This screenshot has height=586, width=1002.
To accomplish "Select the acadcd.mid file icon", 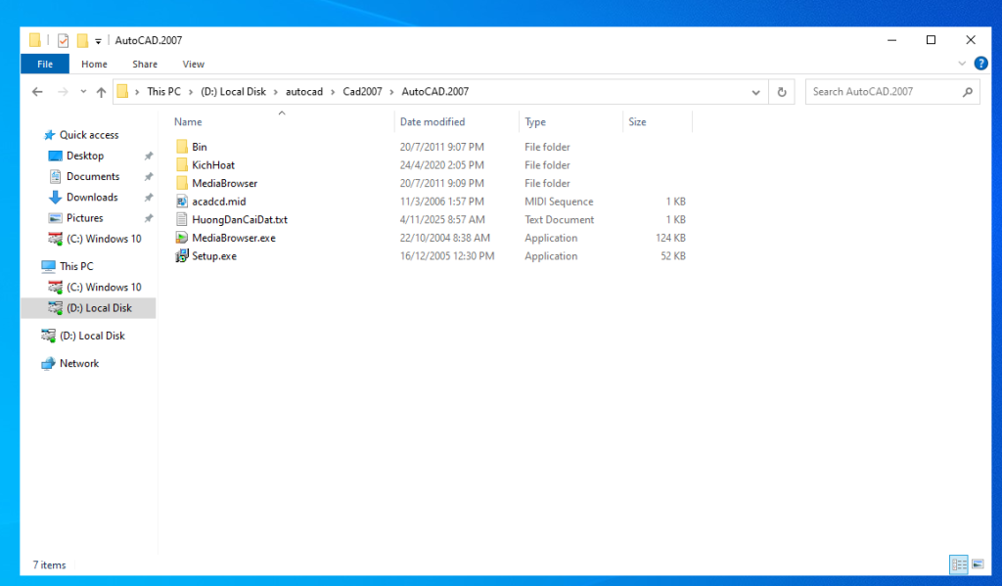I will (x=182, y=202).
